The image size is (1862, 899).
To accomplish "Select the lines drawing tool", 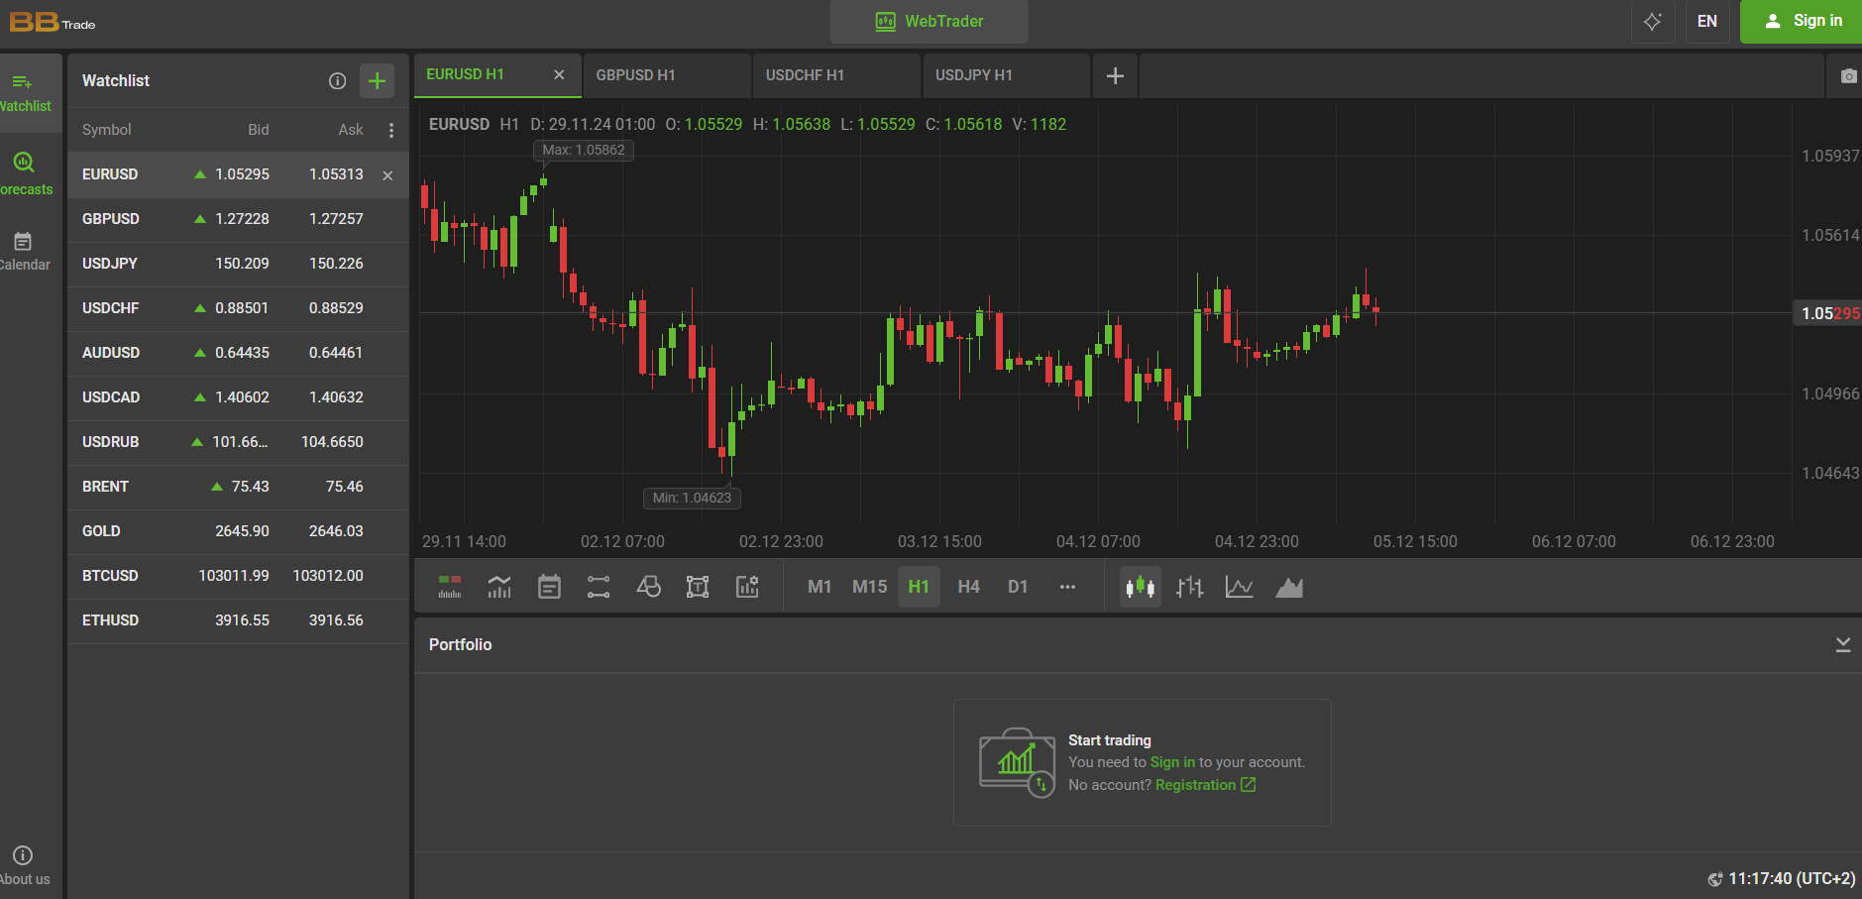I will point(599,587).
